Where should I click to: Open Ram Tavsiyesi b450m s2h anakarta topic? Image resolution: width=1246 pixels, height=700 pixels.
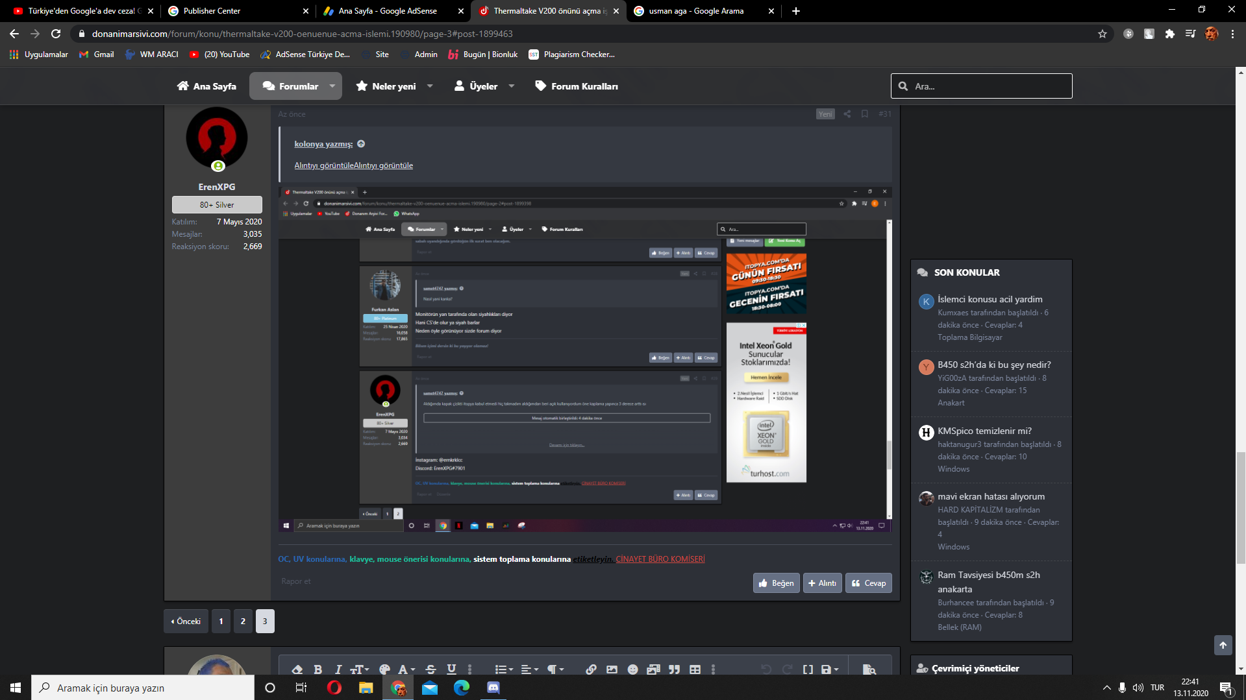click(x=988, y=582)
